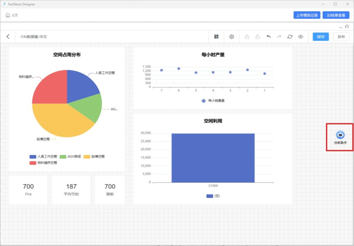Click the unlock icon in toolbar
Viewport: 354px width, 246px height.
[x=258, y=37]
